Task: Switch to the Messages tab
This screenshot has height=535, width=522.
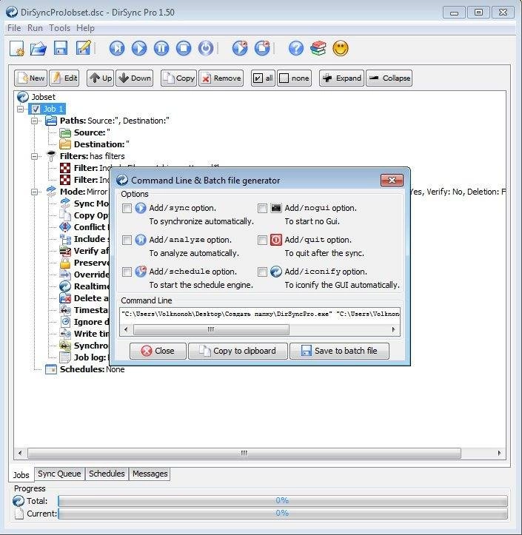Action: coord(150,474)
